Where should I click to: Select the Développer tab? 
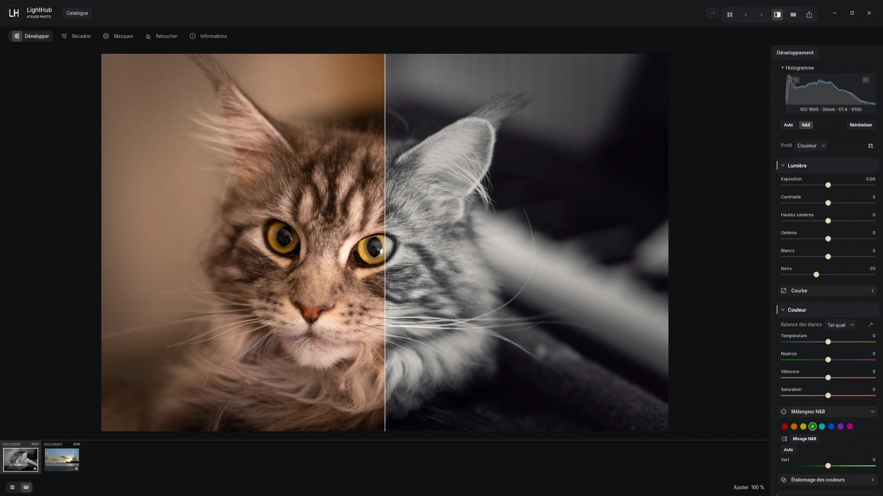pyautogui.click(x=31, y=36)
